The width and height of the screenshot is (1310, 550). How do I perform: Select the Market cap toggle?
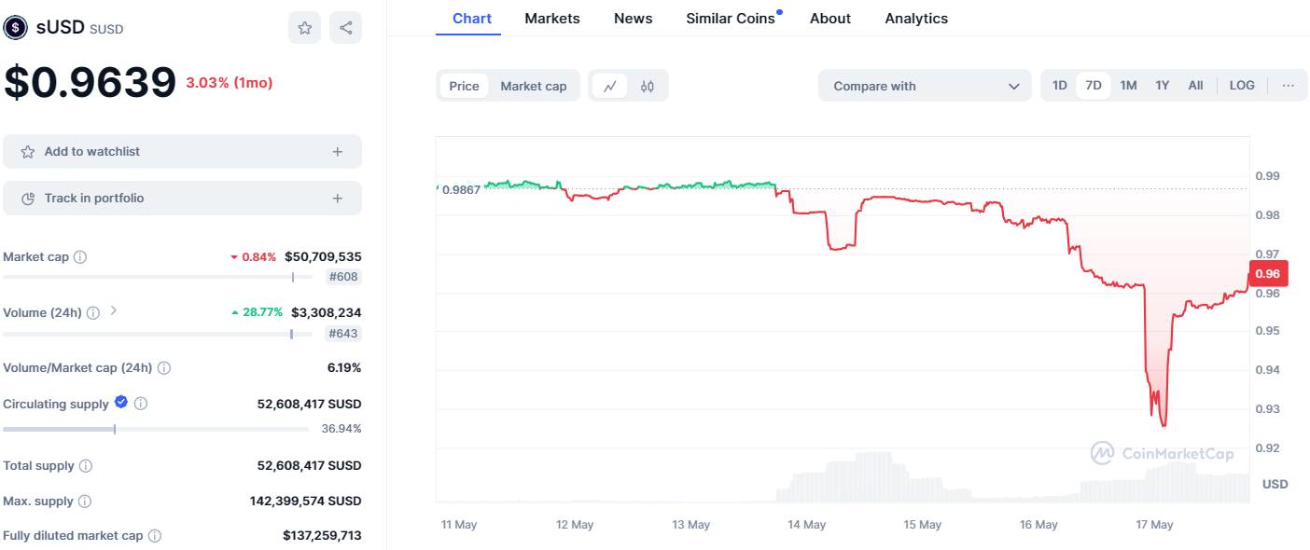coord(534,86)
